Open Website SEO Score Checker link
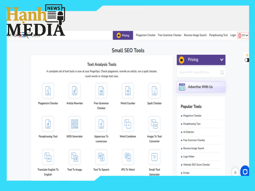The width and height of the screenshot is (255, 191). tap(196, 165)
